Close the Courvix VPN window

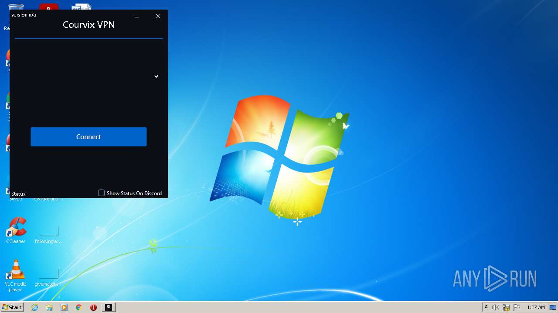click(158, 17)
